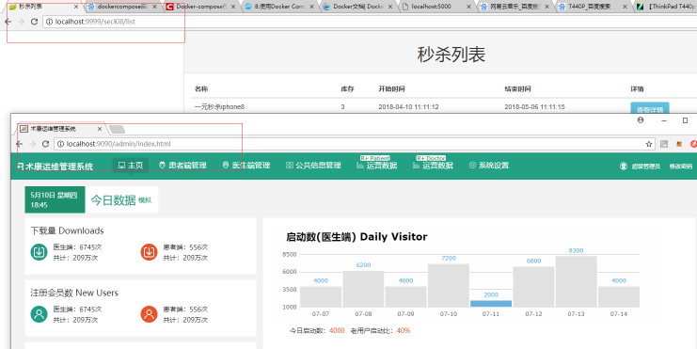Click the 老用户启动比 value 40%
The image size is (697, 349).
tap(404, 331)
